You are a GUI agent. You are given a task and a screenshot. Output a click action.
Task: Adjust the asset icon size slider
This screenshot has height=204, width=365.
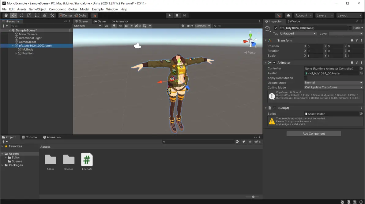tap(253, 197)
